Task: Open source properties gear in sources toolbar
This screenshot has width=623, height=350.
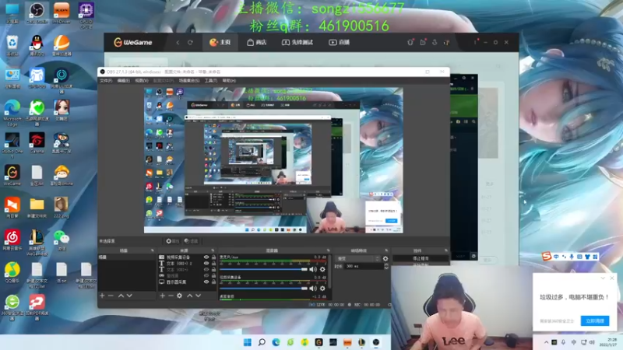Action: click(180, 296)
